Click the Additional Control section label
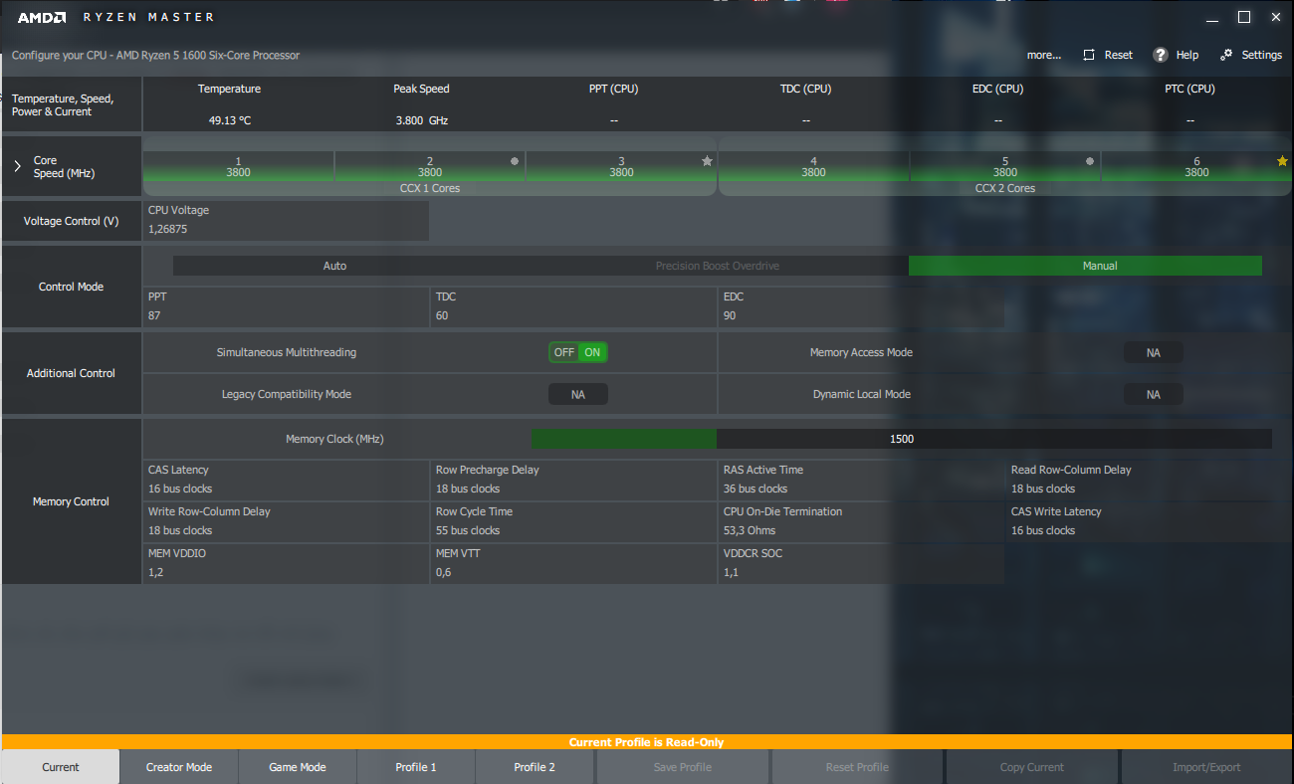Image resolution: width=1294 pixels, height=784 pixels. click(71, 373)
